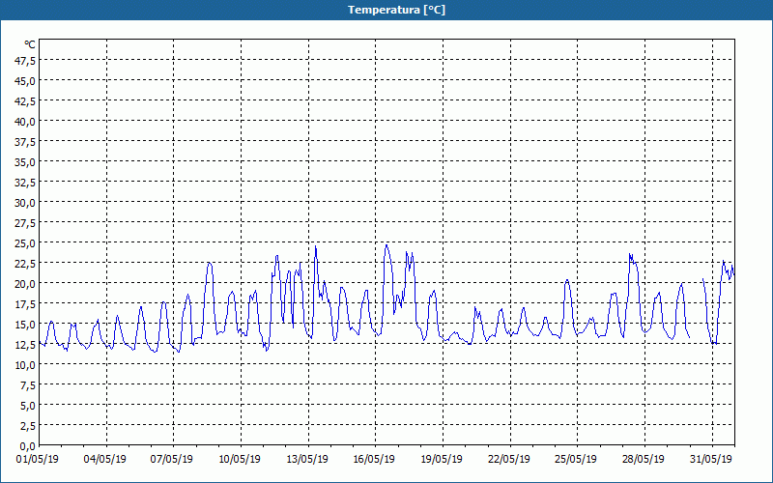Screen dimensions: 773x483
Task: Click the 25,0 y-axis label
Action: tap(26, 243)
